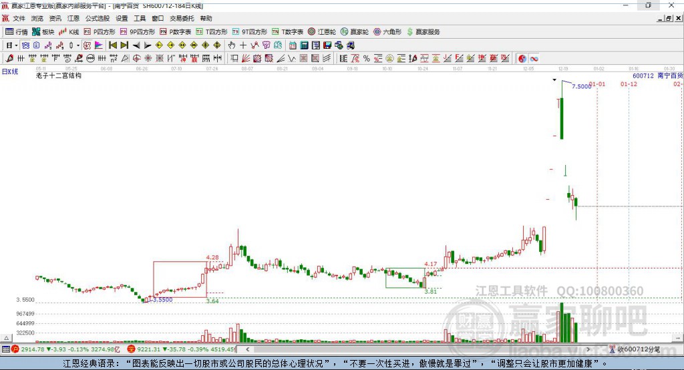
Task: Click the black left arrow icon
Action: [136, 45]
